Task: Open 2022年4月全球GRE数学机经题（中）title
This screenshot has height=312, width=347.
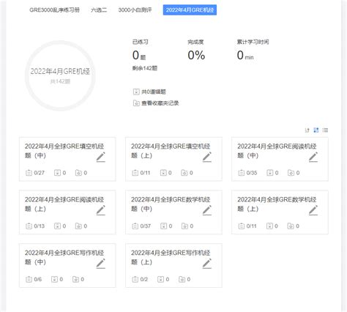Action: tap(171, 204)
